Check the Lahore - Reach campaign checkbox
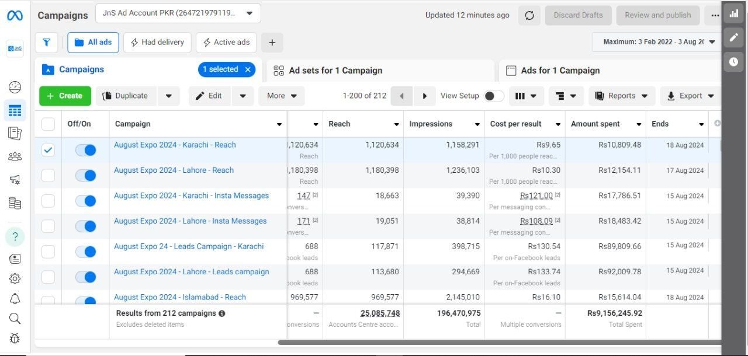The height and width of the screenshot is (356, 748). point(48,175)
